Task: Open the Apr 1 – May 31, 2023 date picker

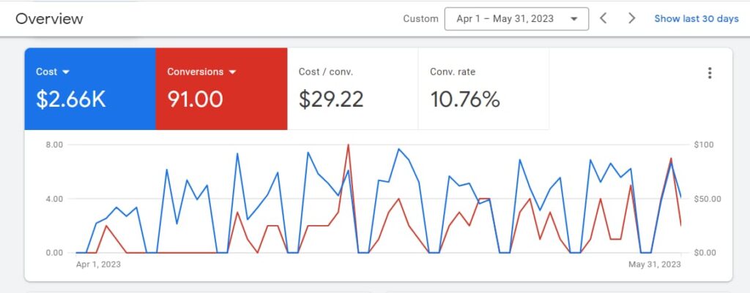Action: click(x=516, y=18)
